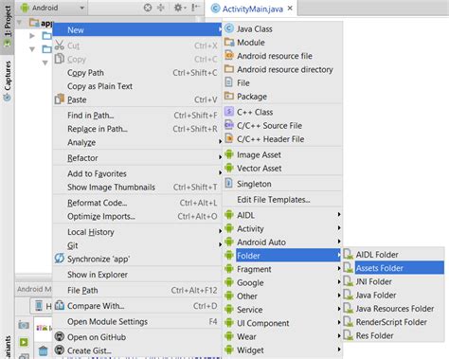This screenshot has height=359, width=449.
Task: Expand the Google submenu arrow
Action: (339, 282)
